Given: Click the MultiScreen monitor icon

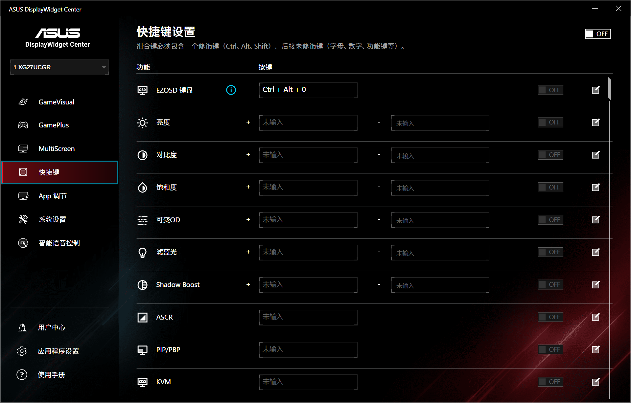Looking at the screenshot, I should pyautogui.click(x=23, y=148).
